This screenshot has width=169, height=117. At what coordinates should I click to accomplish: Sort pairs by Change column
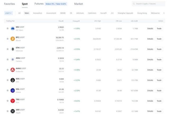click(76, 21)
